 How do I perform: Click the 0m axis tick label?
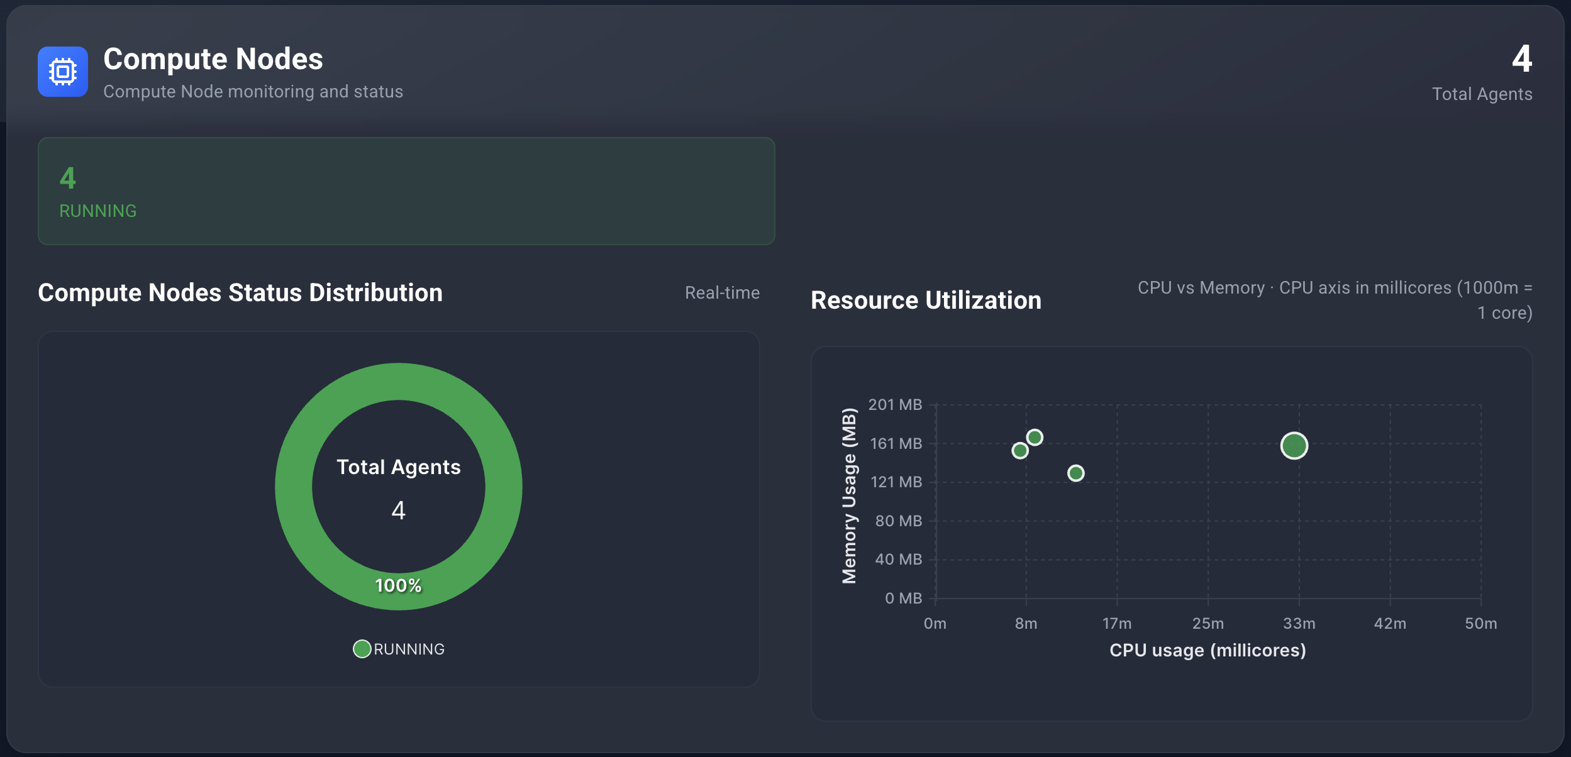coord(935,623)
